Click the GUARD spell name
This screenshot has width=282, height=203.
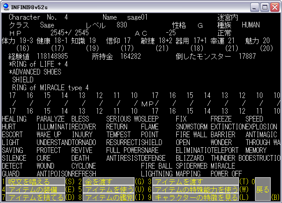[x=10, y=174]
